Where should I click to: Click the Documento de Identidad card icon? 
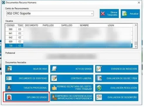[x=9, y=78]
